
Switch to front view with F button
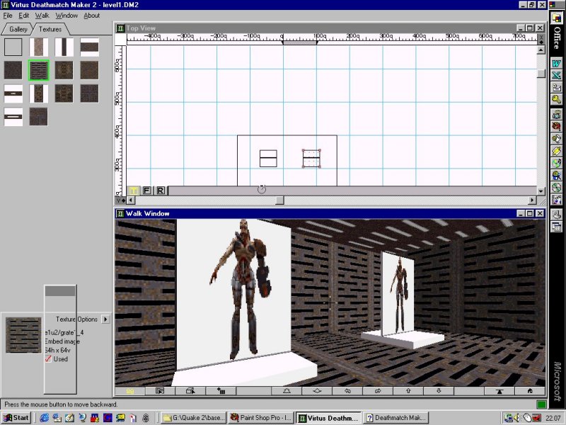coord(146,191)
